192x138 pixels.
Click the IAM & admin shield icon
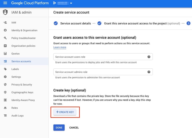point(5,12)
